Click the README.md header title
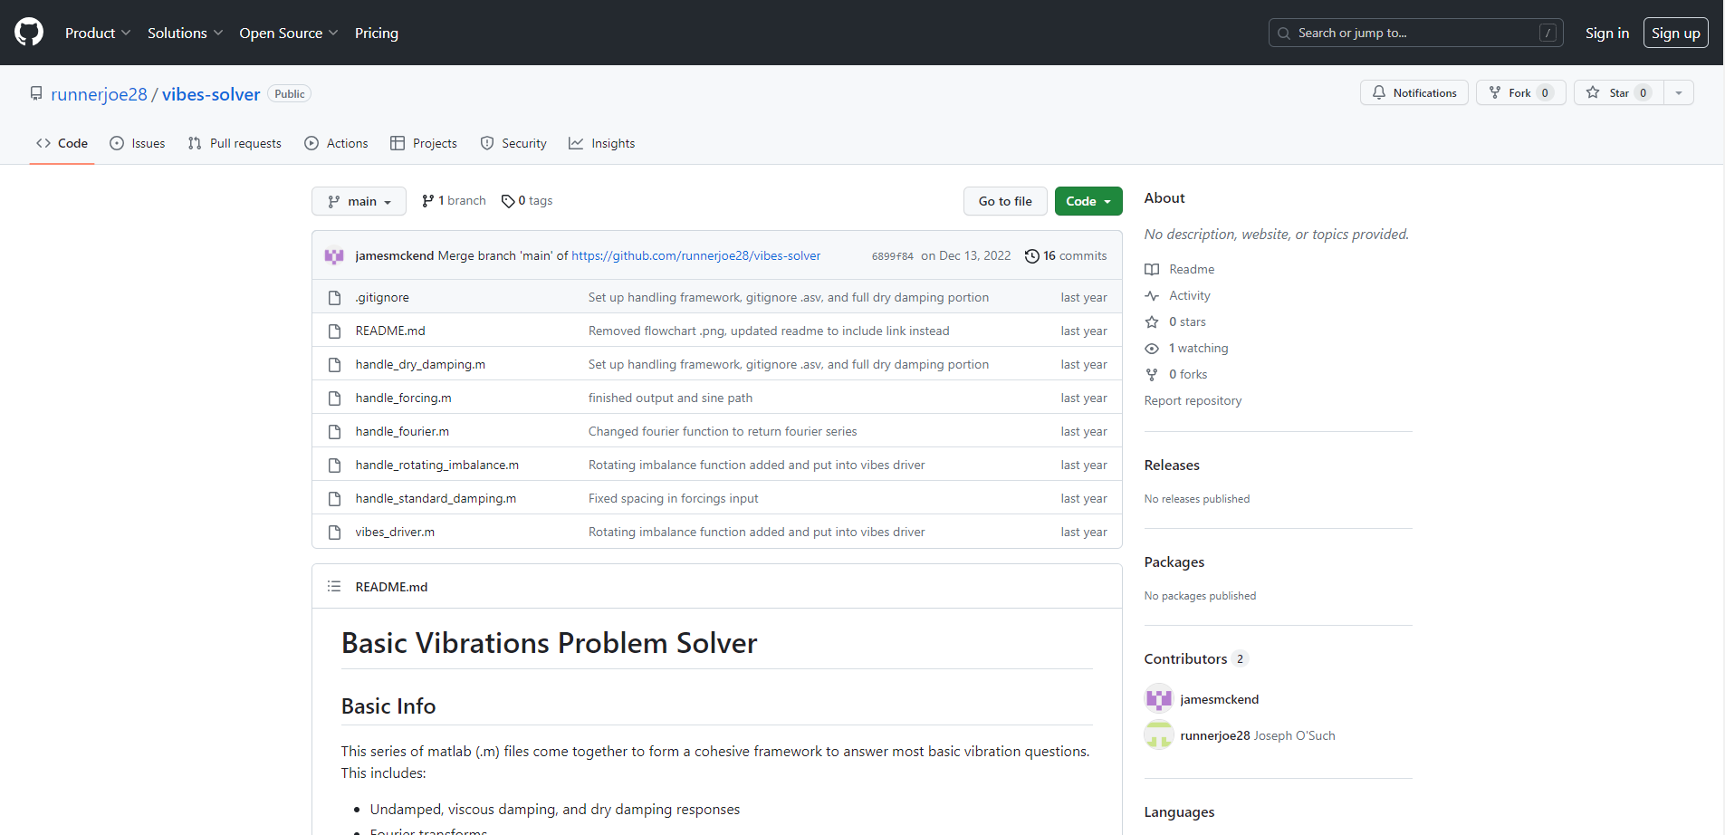Image resolution: width=1725 pixels, height=835 pixels. (x=391, y=587)
